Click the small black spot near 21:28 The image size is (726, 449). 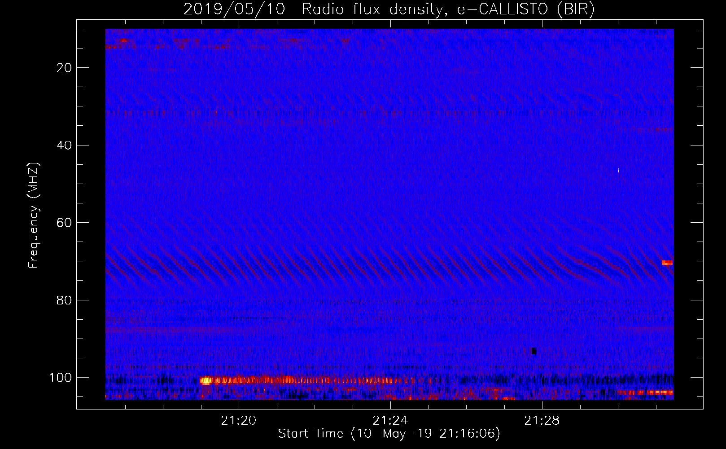click(x=534, y=351)
